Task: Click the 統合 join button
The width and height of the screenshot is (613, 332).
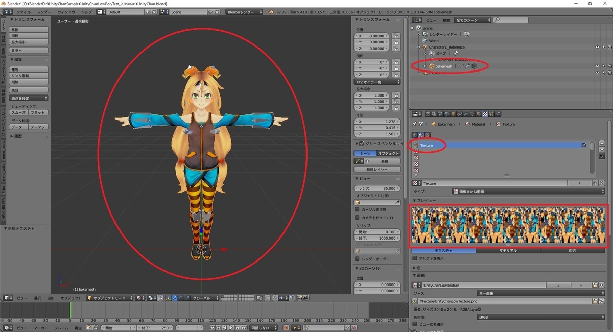Action: tap(29, 90)
